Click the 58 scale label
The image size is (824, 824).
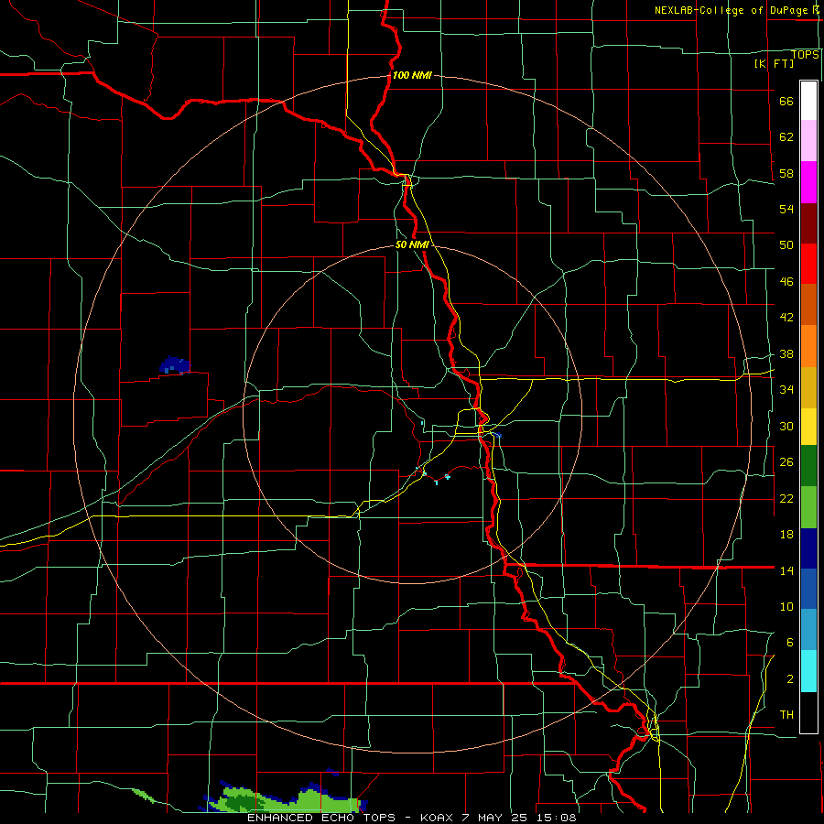pos(786,173)
